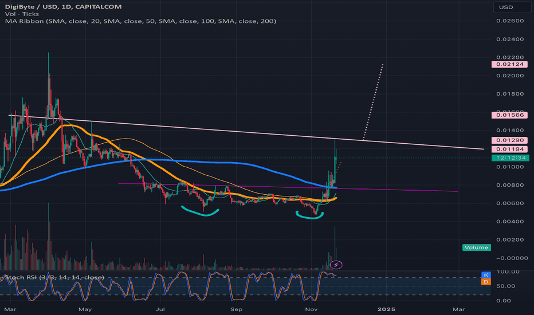The height and width of the screenshot is (315, 534).
Task: Expand the MA Ribbon indicator legend
Action: 140,21
